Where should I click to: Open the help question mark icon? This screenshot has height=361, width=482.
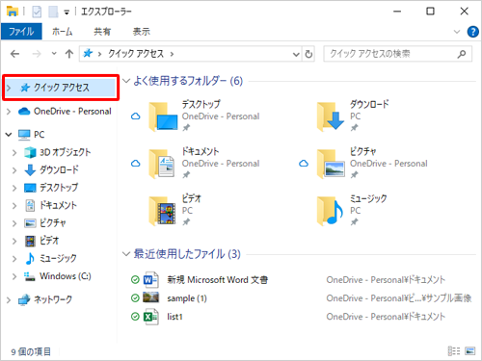[x=472, y=32]
